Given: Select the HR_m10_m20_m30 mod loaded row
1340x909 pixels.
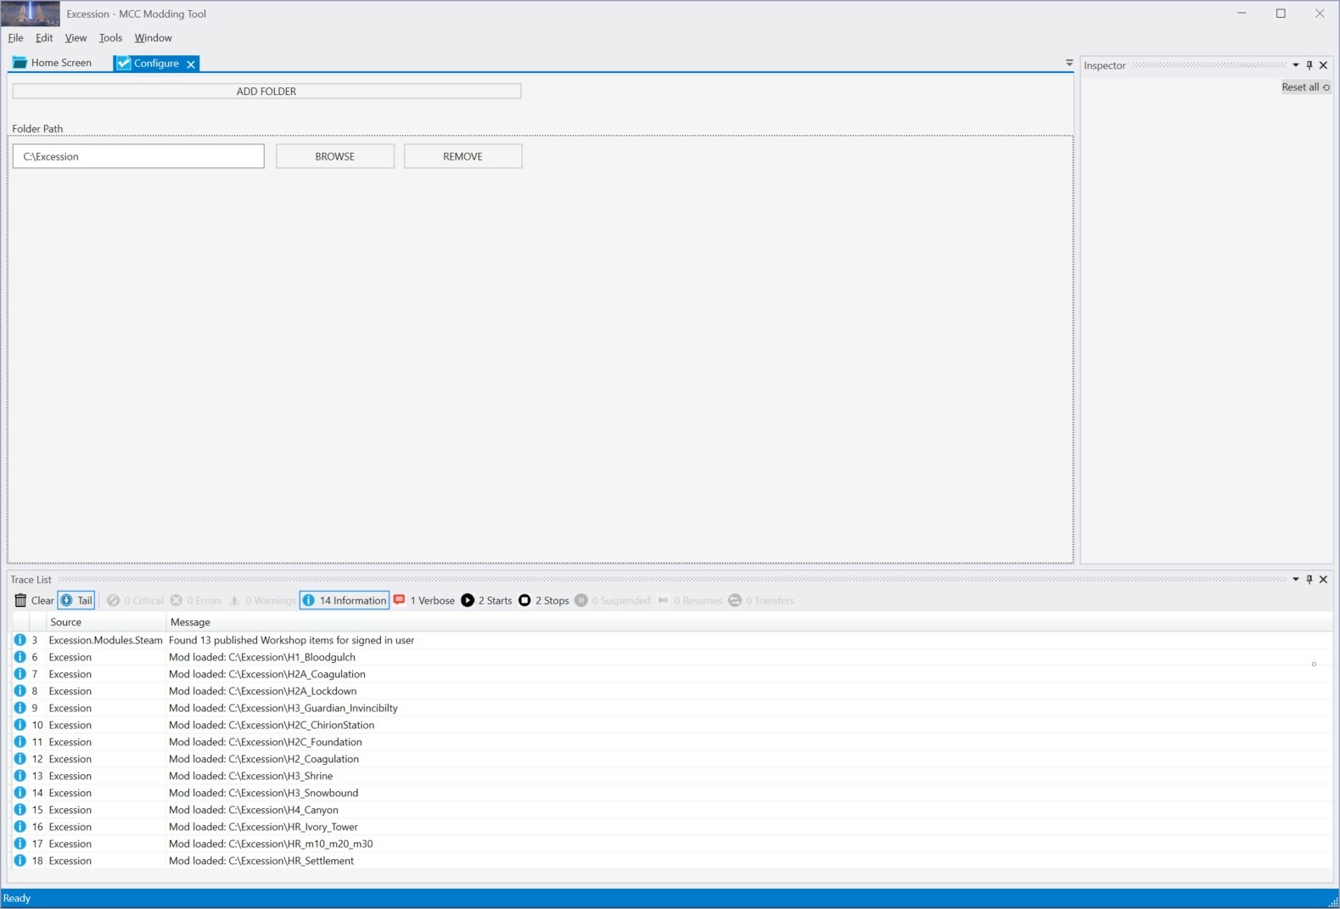Looking at the screenshot, I should point(670,844).
